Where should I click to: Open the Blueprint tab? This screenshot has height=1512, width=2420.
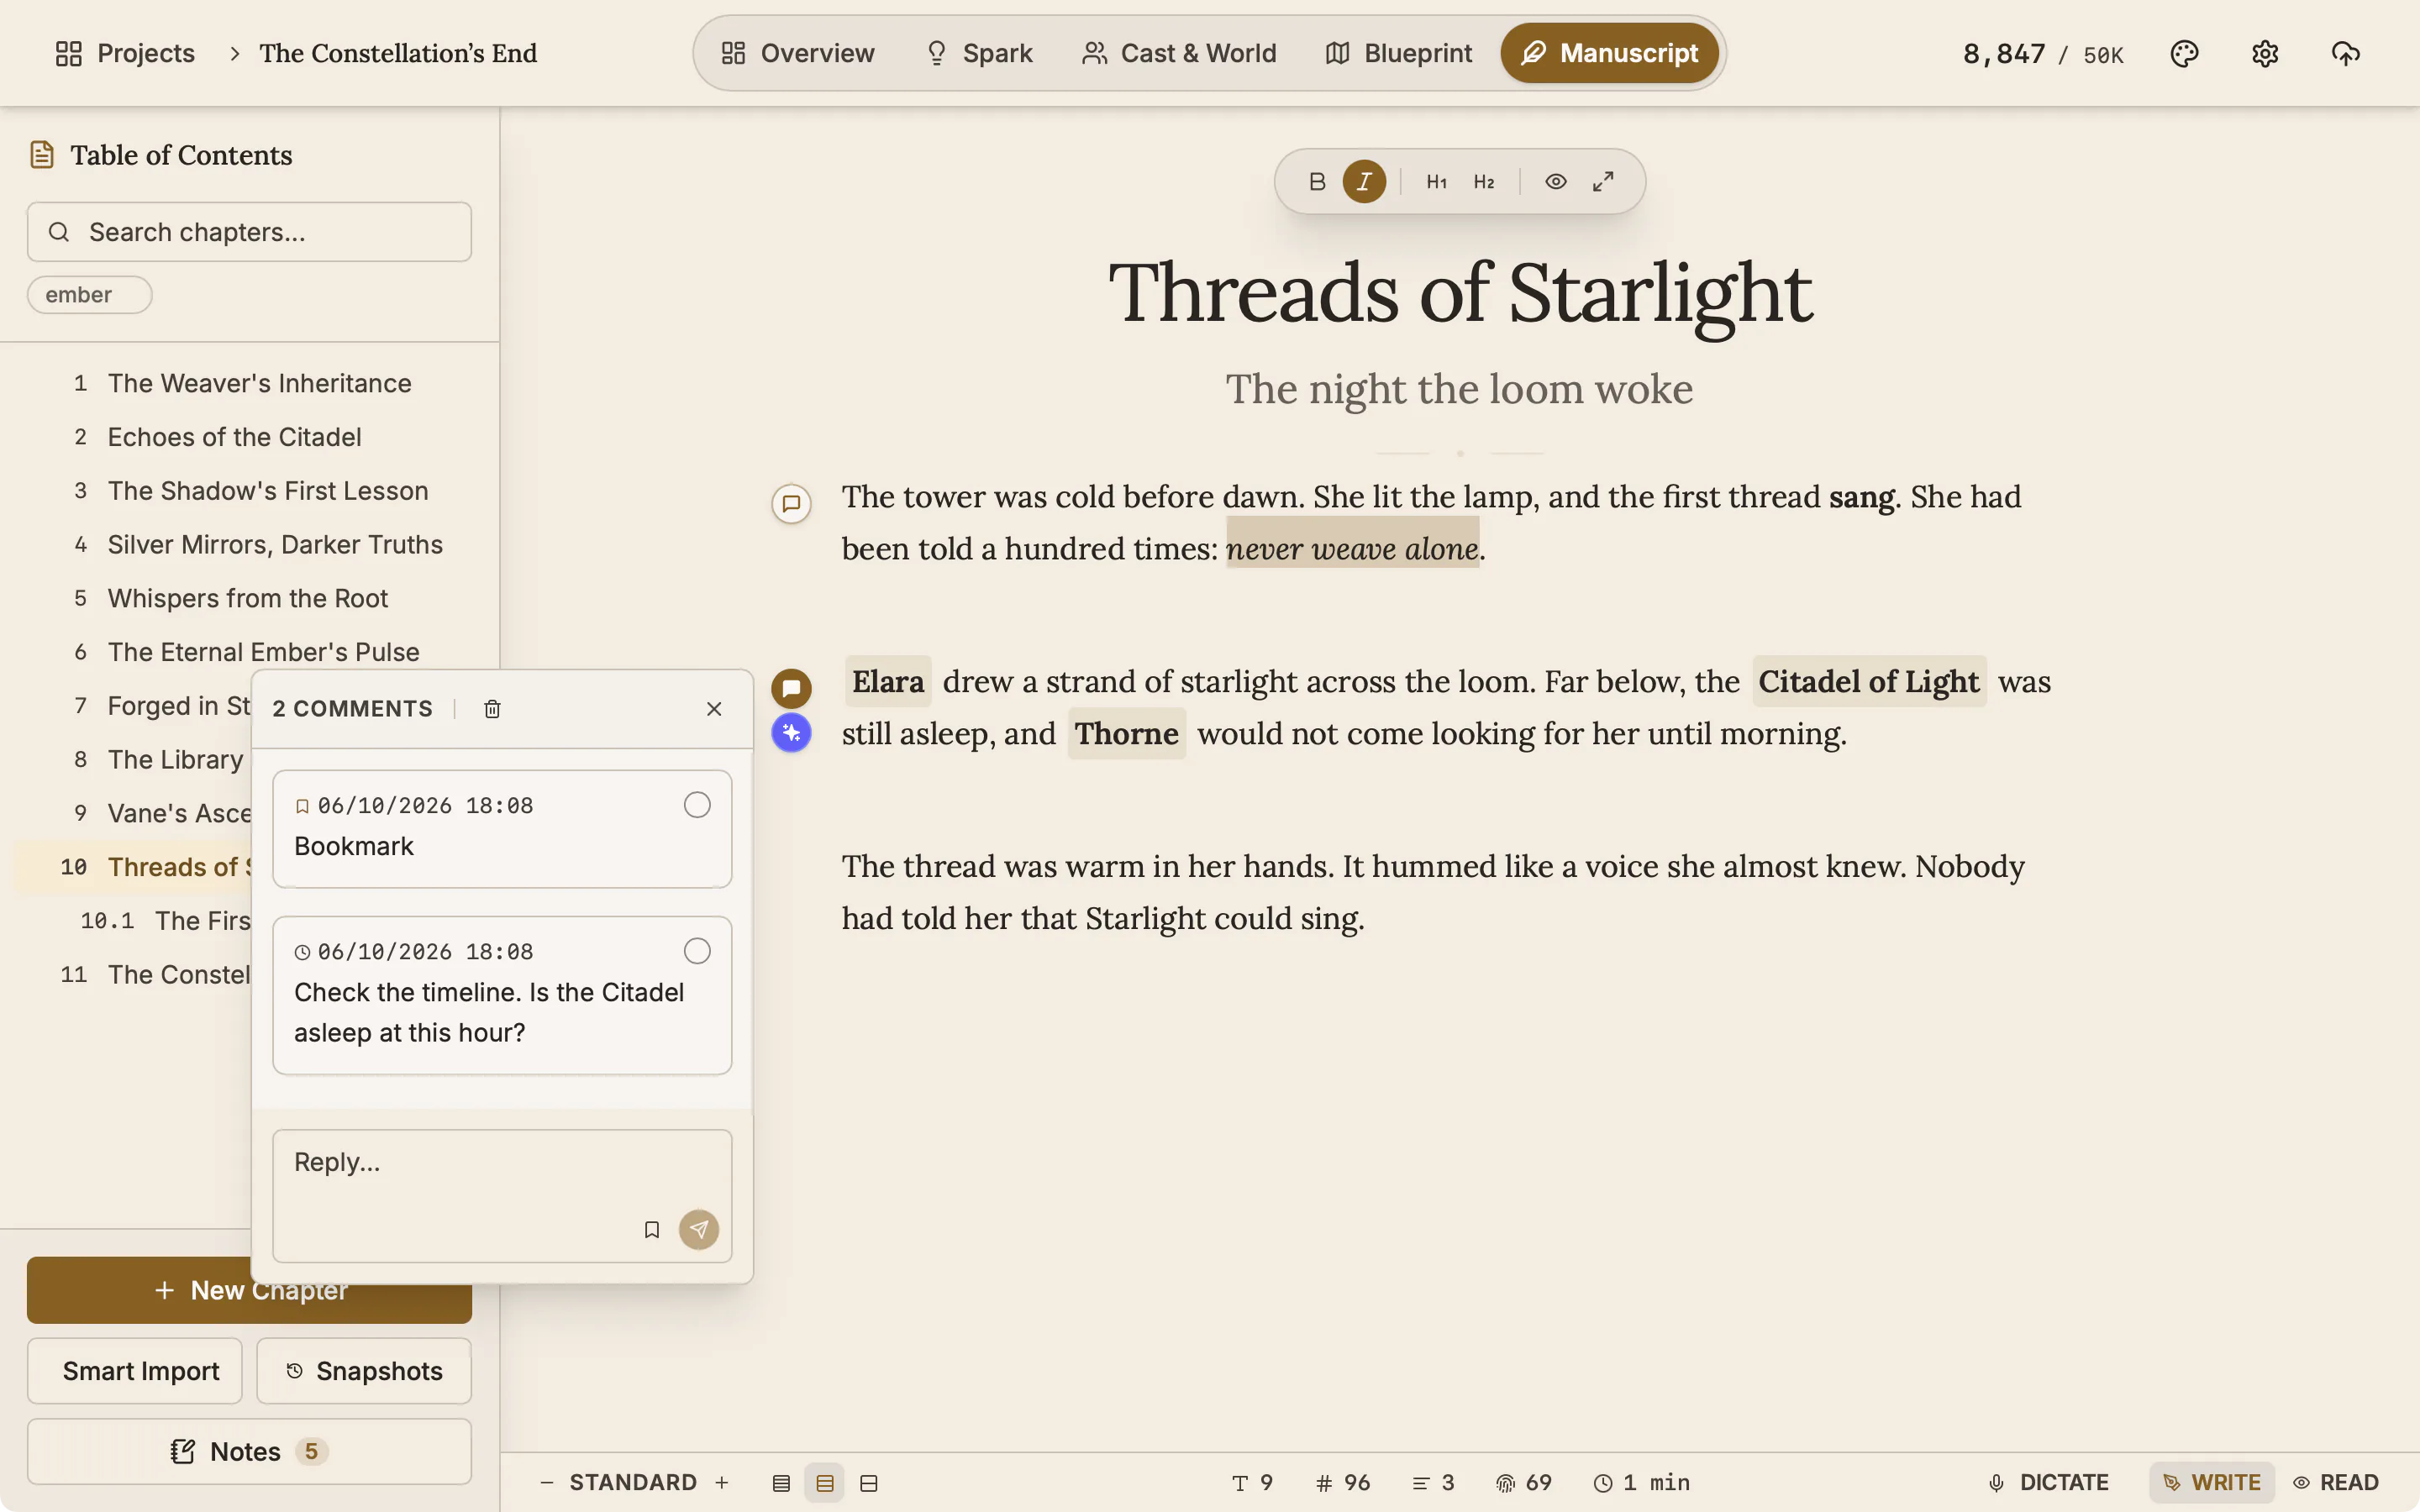(1397, 53)
